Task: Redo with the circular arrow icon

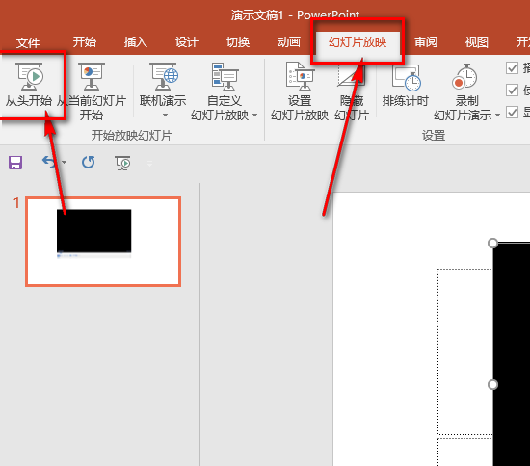Action: 89,163
